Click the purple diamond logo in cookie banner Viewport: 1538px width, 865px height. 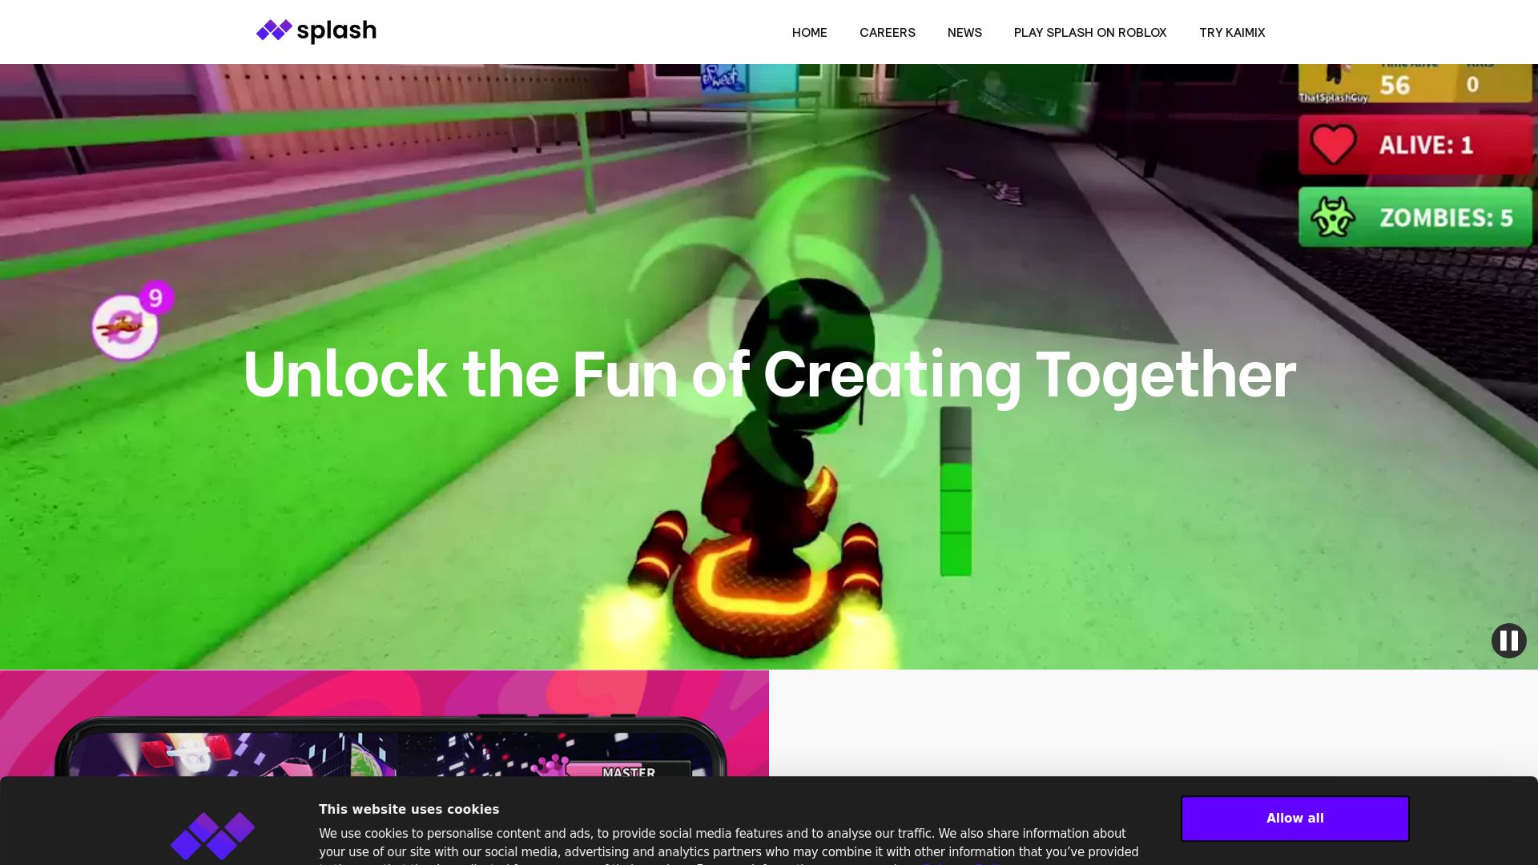[x=212, y=835]
